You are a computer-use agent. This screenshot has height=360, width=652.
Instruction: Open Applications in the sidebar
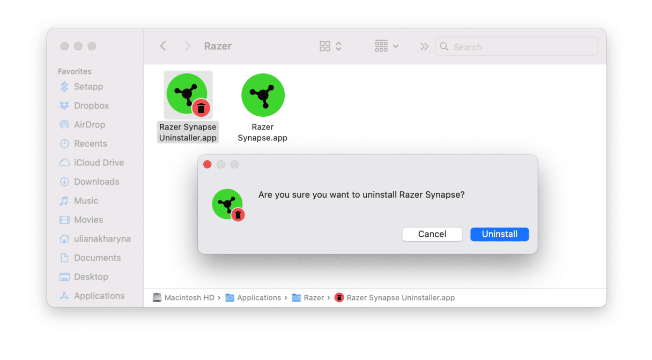pos(99,296)
